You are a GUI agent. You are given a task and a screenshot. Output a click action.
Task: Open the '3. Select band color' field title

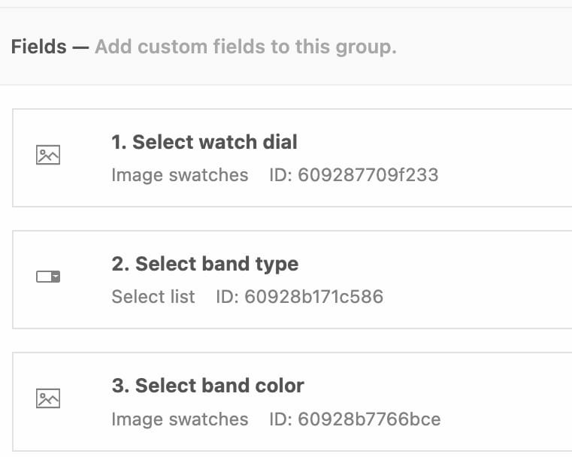coord(208,386)
